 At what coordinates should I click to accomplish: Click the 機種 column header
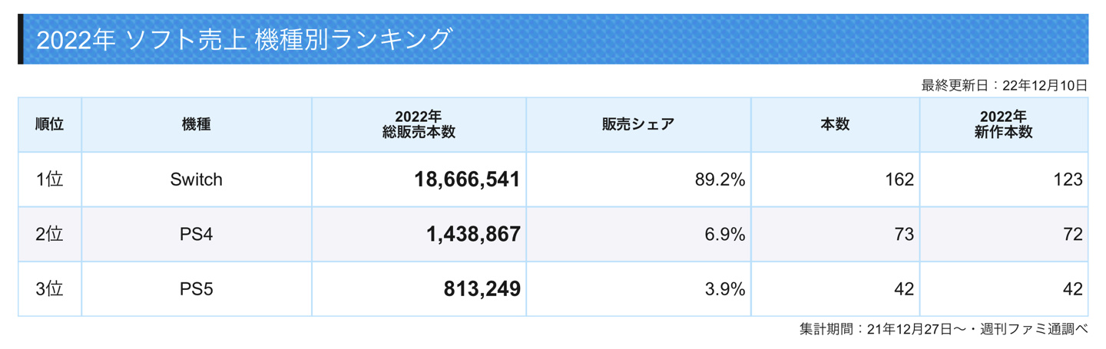[197, 124]
